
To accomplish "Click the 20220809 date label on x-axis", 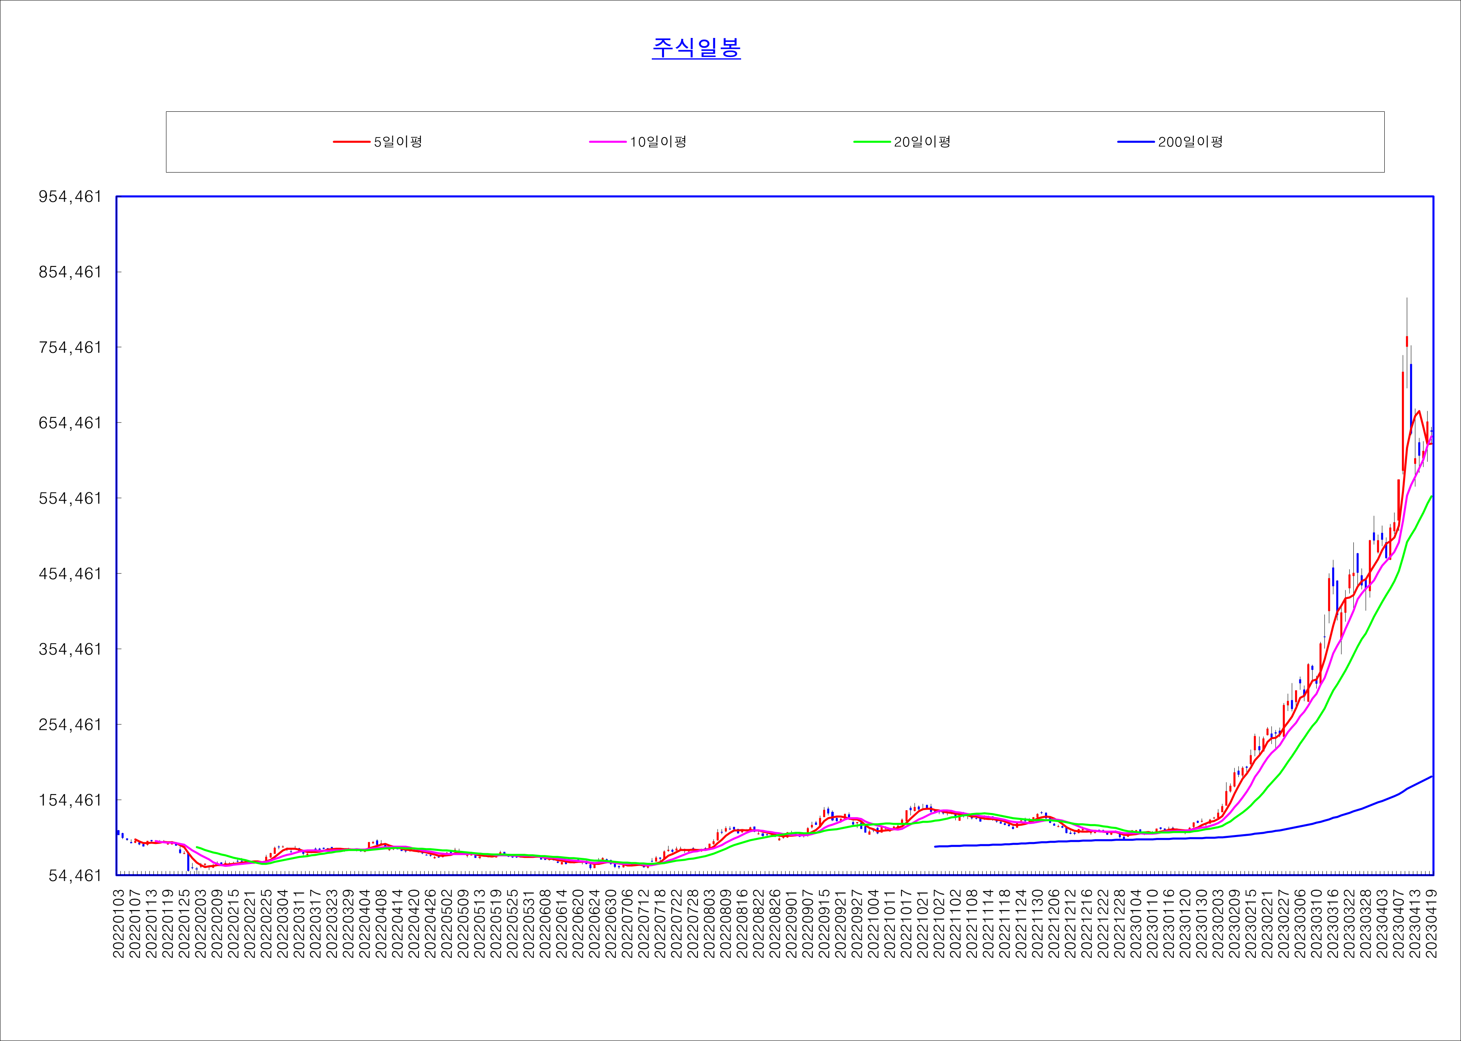I will 726,923.
